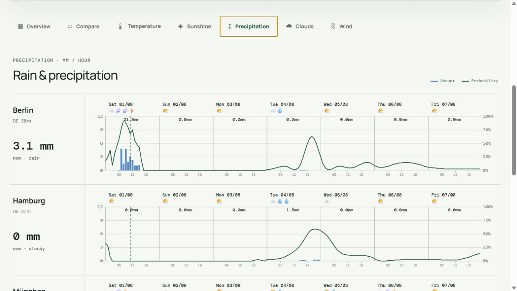
Task: Click the Rain & precipitation heading
Action: point(65,75)
